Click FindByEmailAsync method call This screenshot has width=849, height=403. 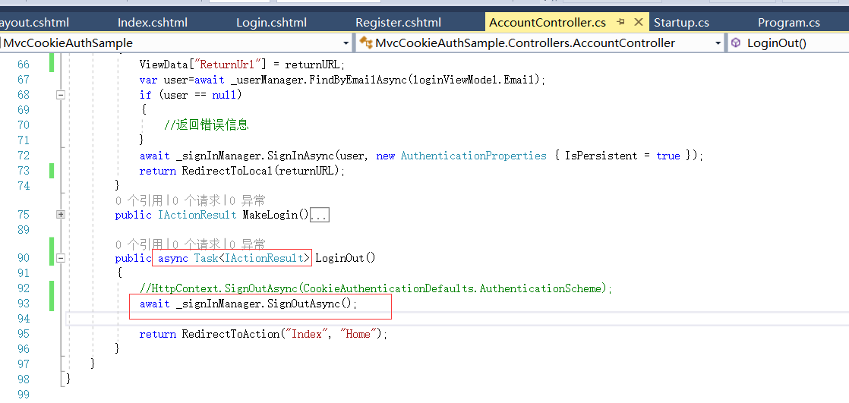pos(358,80)
